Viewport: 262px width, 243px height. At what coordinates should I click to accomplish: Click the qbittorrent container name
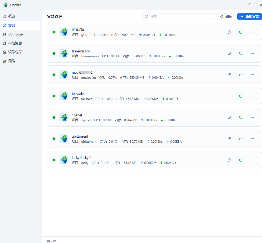[x=80, y=136]
